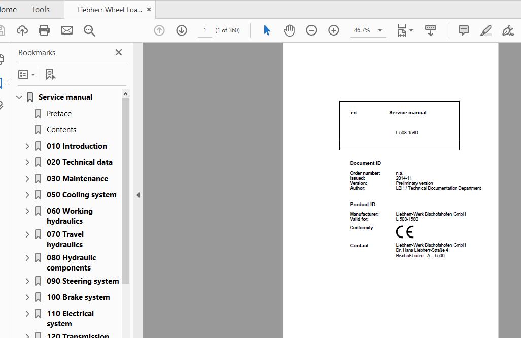The image size is (521, 338).
Task: Jump to Service manual bookmark
Action: [65, 97]
